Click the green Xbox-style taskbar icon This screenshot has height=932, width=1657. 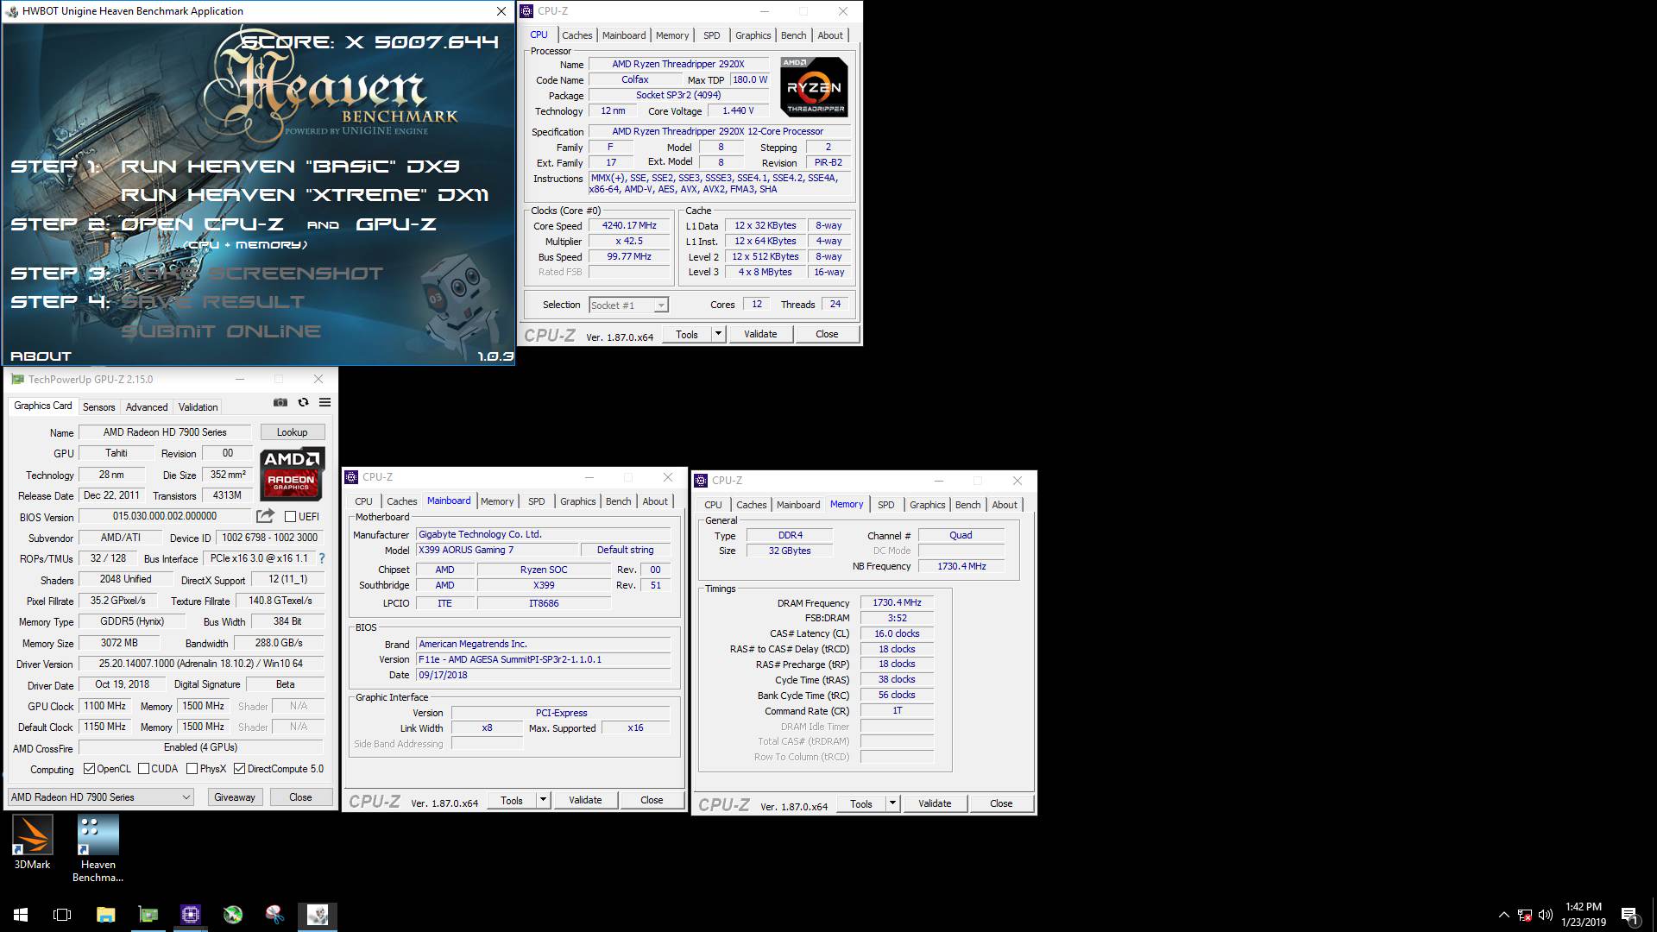233,915
